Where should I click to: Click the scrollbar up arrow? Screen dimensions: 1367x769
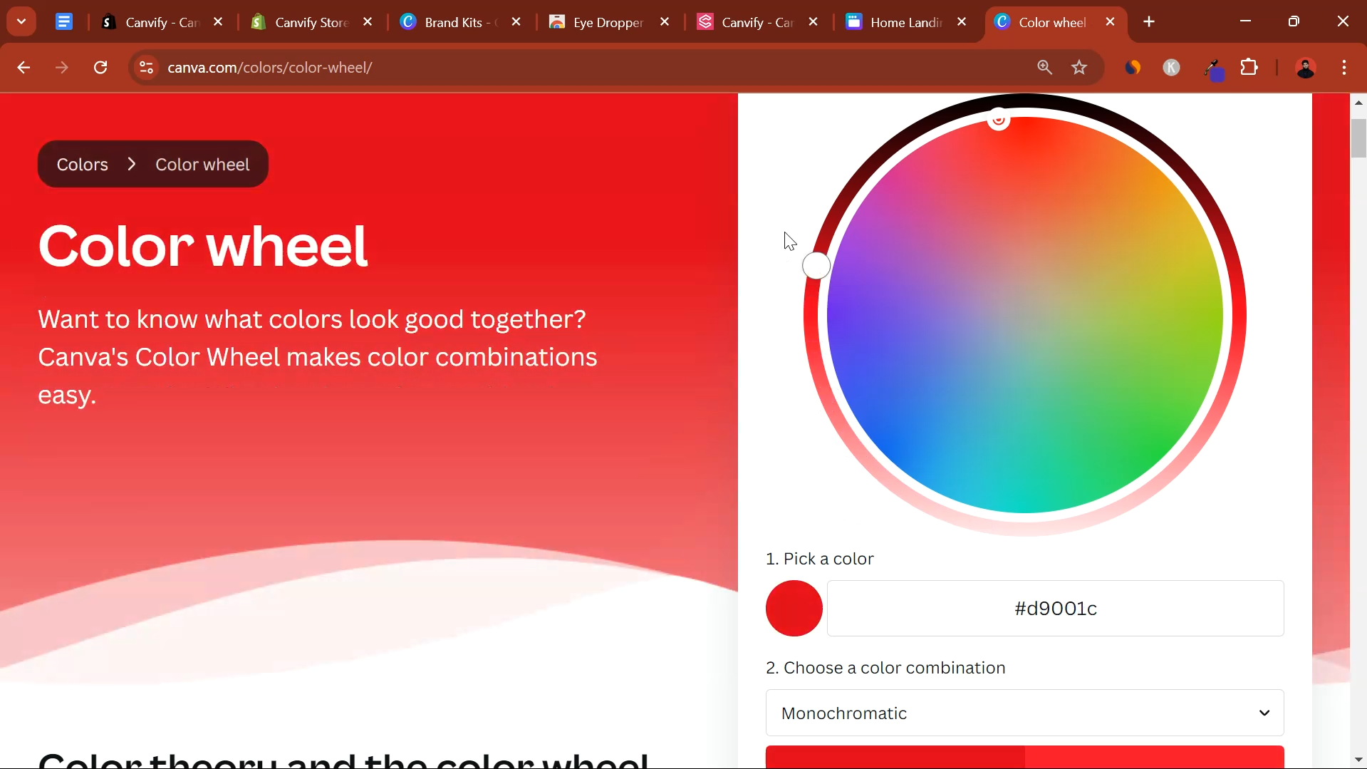(1358, 103)
